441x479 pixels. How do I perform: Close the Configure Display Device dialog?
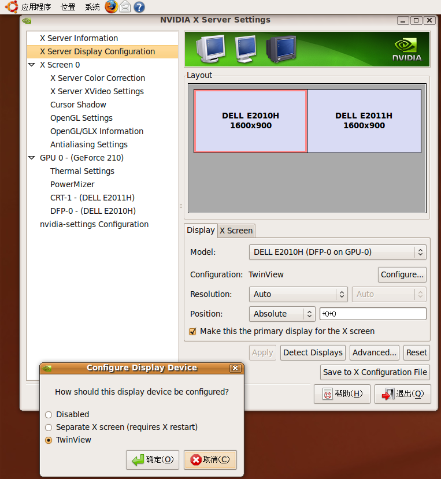(235, 368)
